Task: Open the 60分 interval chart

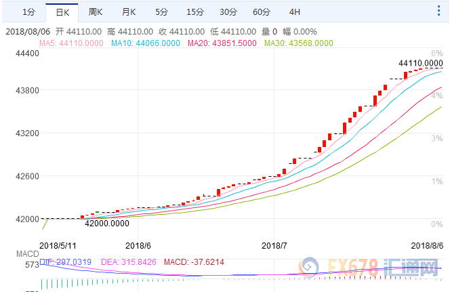Action: click(261, 12)
